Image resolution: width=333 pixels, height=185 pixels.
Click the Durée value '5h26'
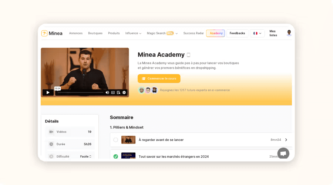[87, 144]
